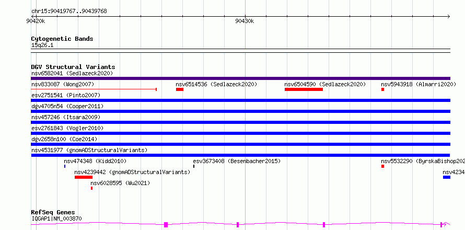Open the dgv2658n100 (Coe2014) label

click(64, 139)
